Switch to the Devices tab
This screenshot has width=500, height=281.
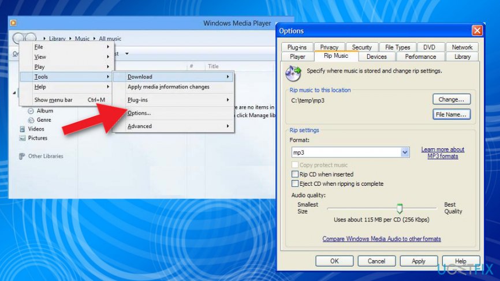pos(376,57)
